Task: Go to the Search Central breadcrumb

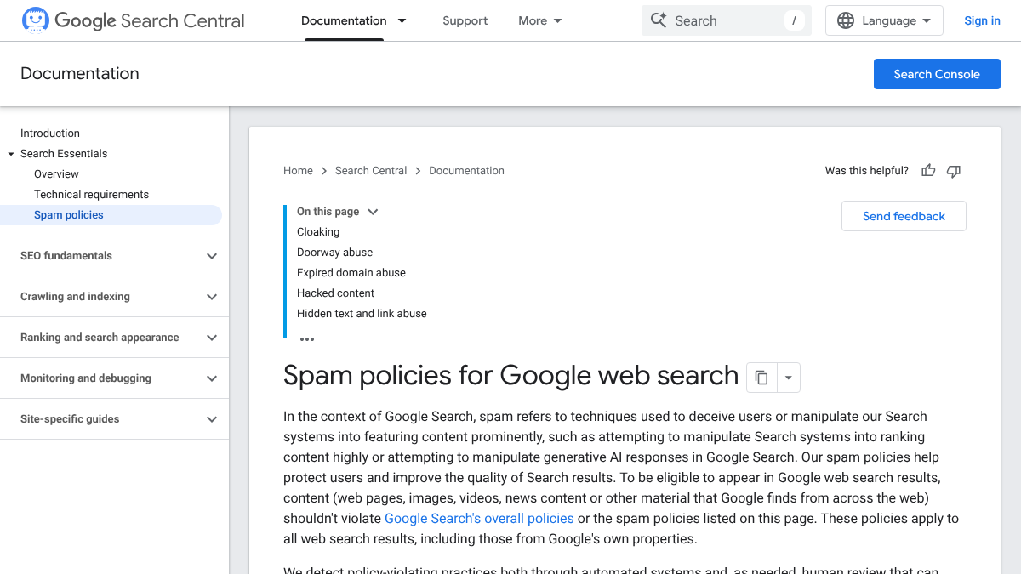Action: coord(371,171)
